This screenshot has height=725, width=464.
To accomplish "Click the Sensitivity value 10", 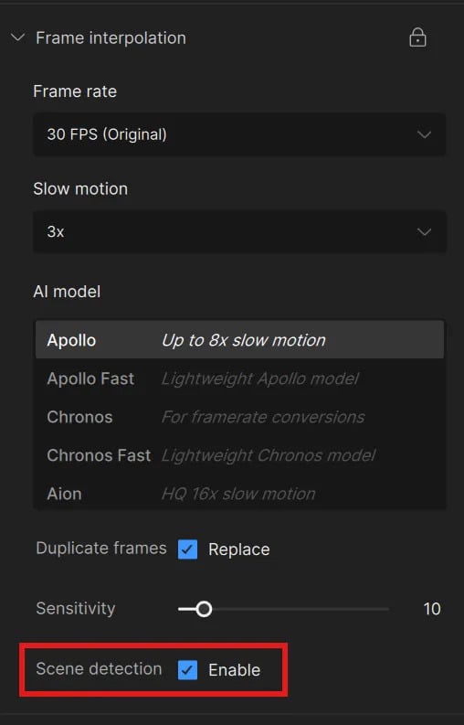I will pyautogui.click(x=432, y=609).
